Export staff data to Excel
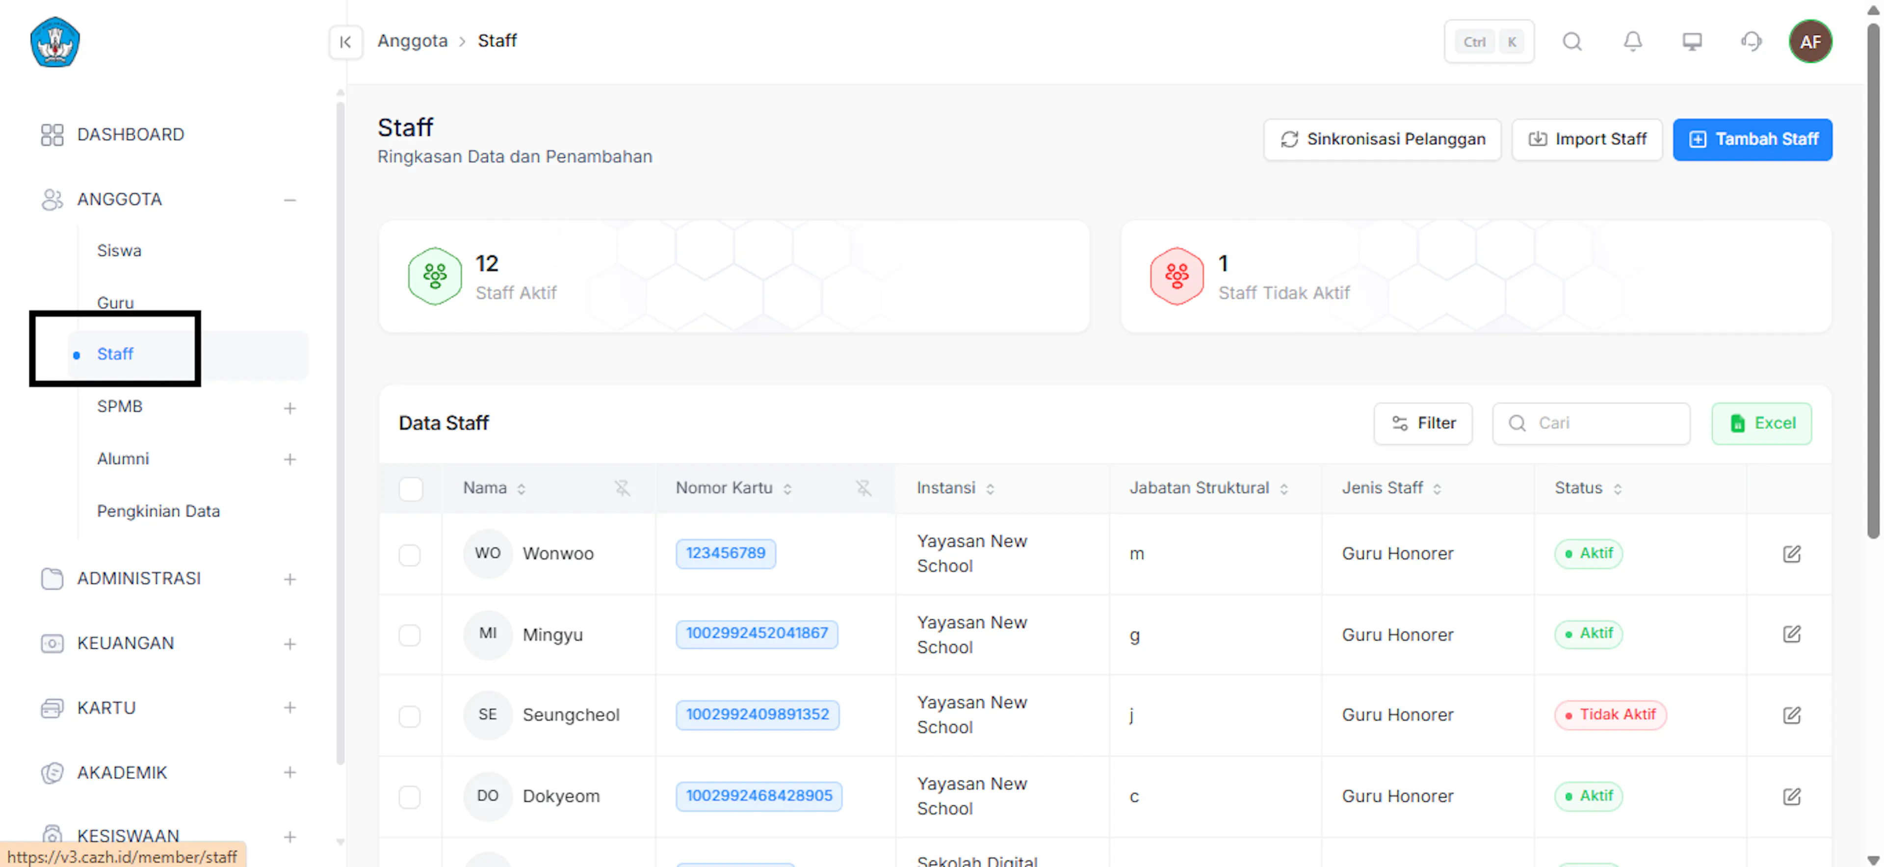Image resolution: width=1884 pixels, height=867 pixels. pyautogui.click(x=1761, y=423)
